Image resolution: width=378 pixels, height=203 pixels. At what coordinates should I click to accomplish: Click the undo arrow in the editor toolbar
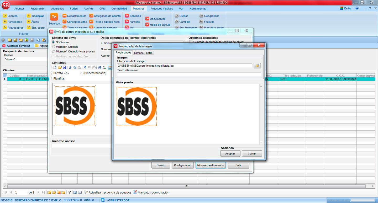click(x=85, y=68)
